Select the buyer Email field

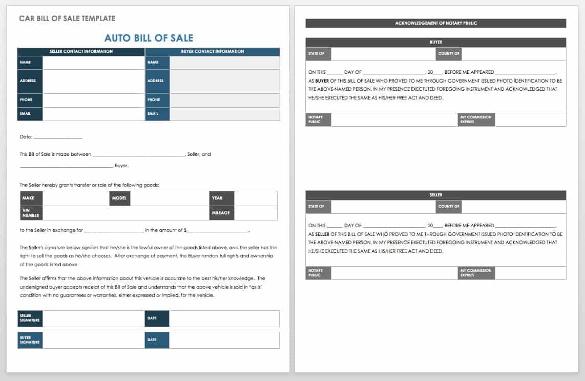coord(224,114)
